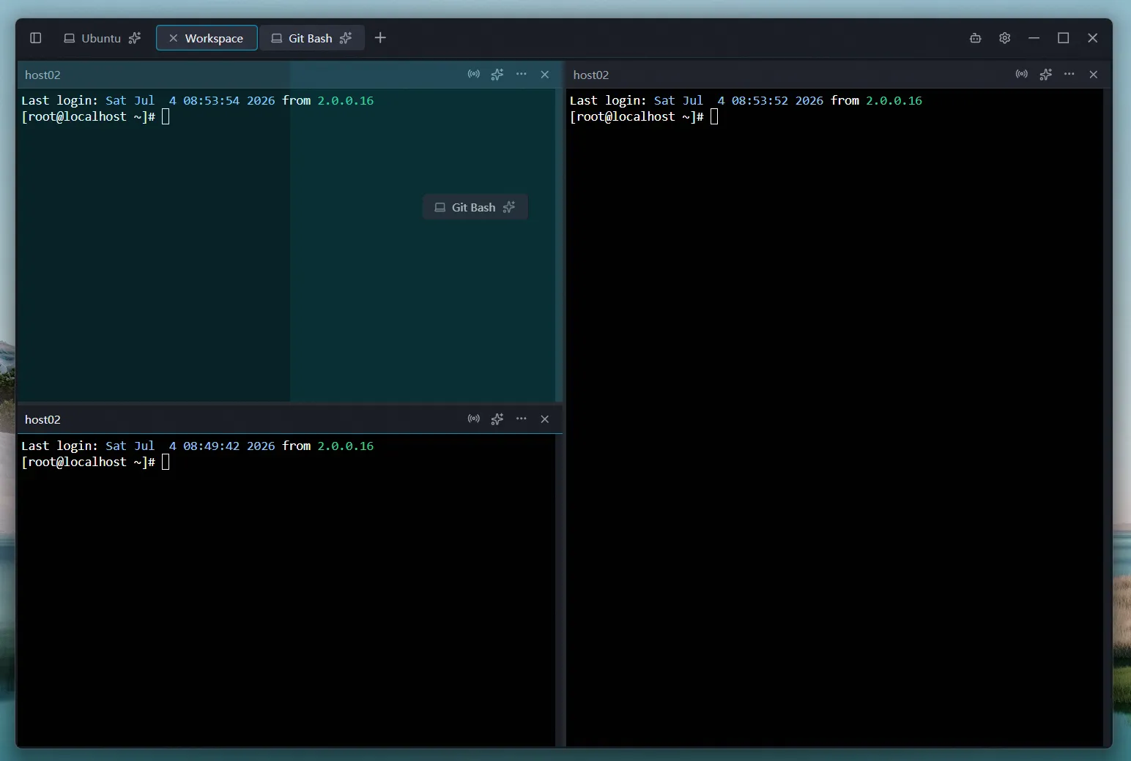Maximize the terminal window
The height and width of the screenshot is (761, 1131).
tap(1064, 38)
